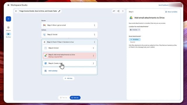Click the share flow icon
Viewport: 187px width, 105px height.
[118, 11]
